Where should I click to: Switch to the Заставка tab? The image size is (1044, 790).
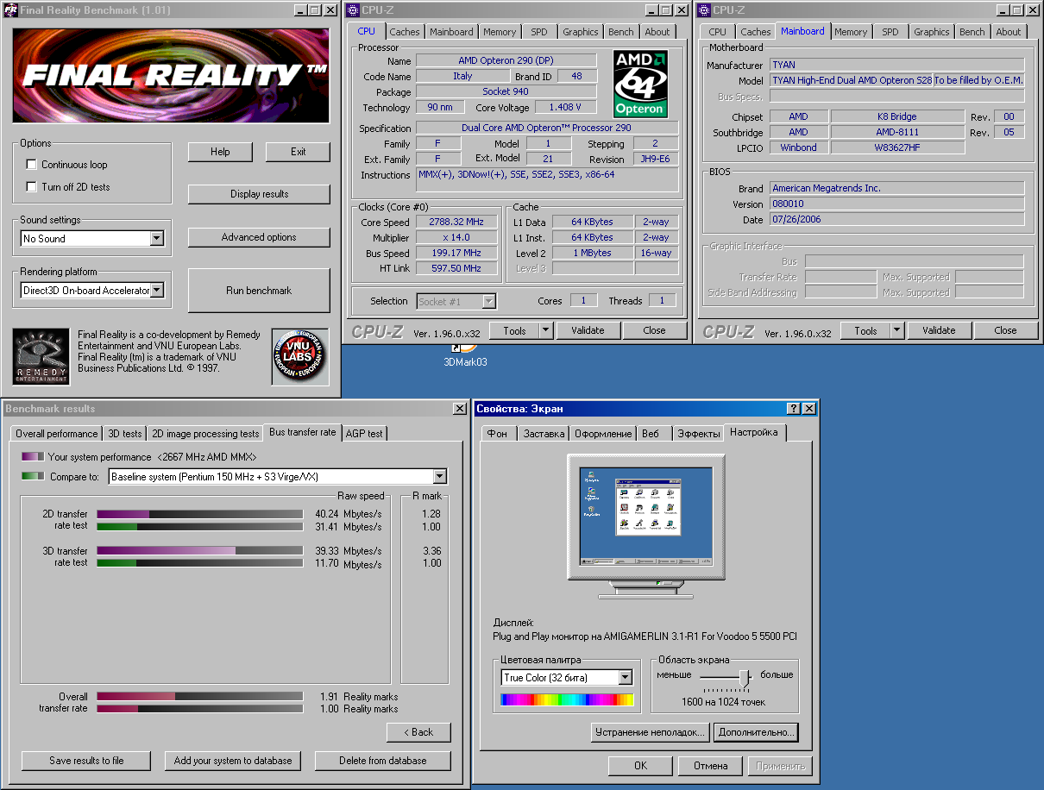[x=544, y=434]
